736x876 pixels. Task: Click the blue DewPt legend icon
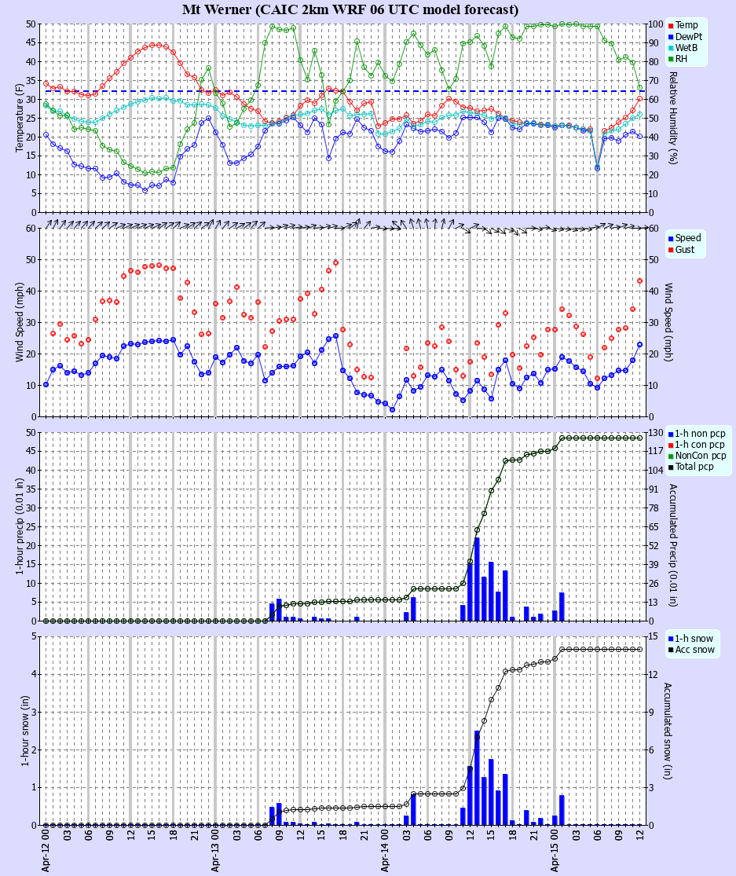pyautogui.click(x=672, y=37)
